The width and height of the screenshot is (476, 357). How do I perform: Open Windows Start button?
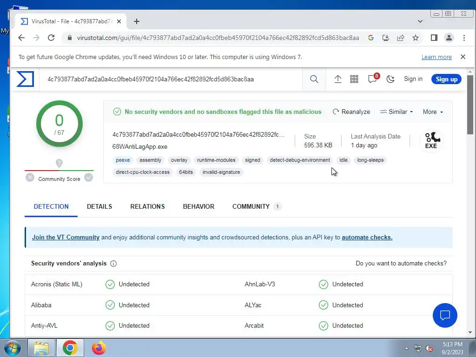coord(12,348)
